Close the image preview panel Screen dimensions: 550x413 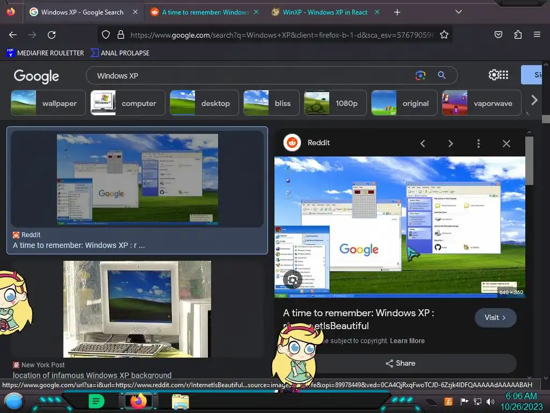tap(506, 143)
